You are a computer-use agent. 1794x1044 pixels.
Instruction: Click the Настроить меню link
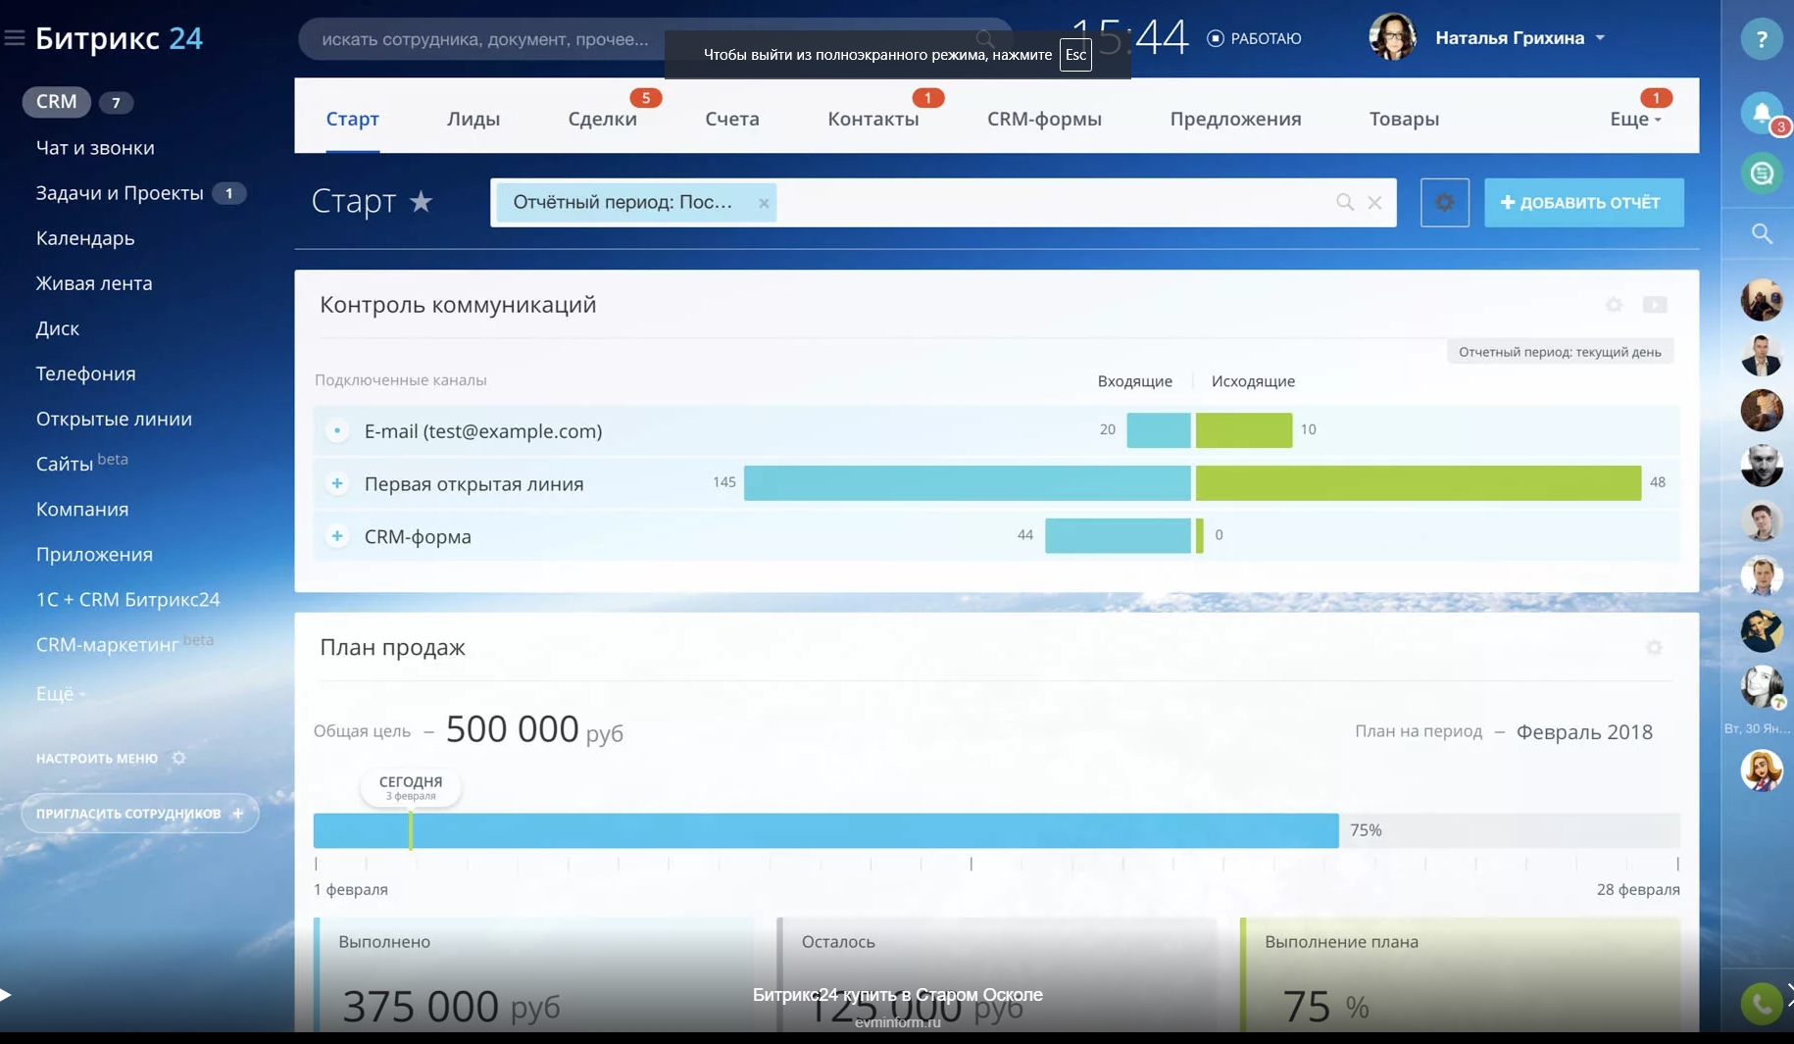96,758
